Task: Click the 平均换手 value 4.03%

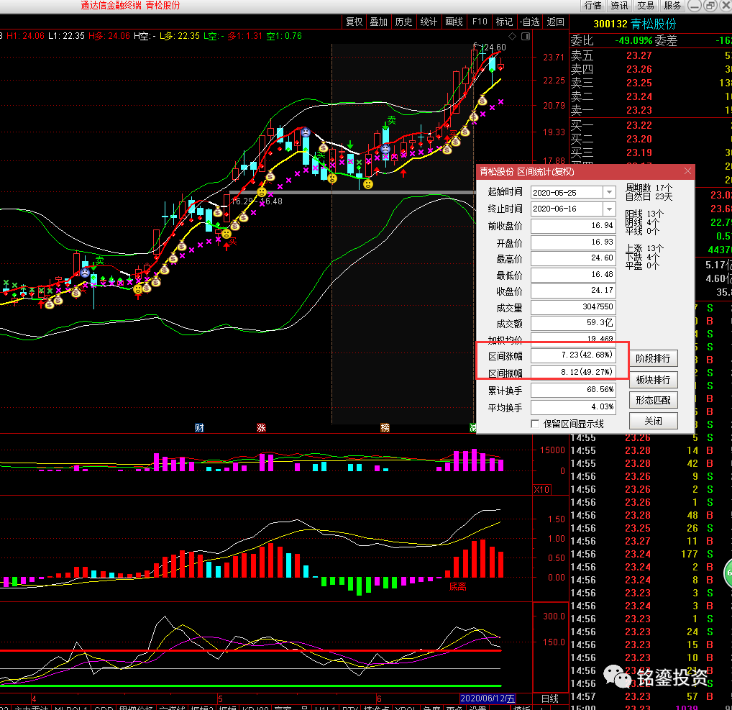Action: (x=573, y=407)
